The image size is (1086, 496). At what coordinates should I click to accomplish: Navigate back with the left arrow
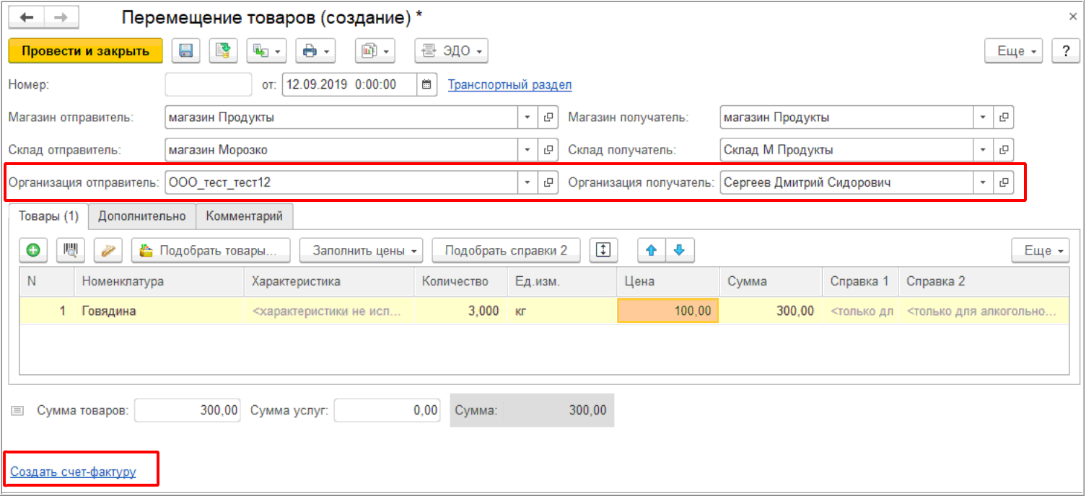click(x=27, y=18)
